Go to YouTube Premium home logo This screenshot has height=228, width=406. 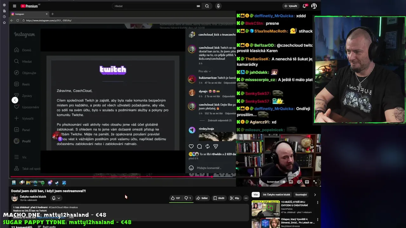point(29,6)
